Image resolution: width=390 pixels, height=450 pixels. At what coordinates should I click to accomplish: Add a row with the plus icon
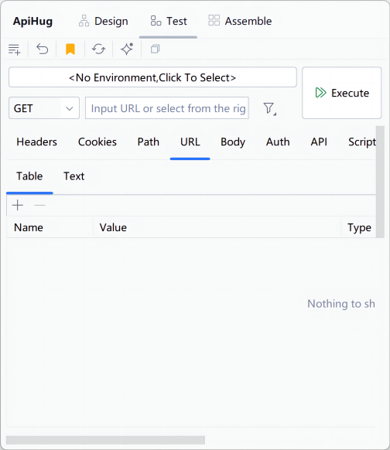pyautogui.click(x=18, y=205)
